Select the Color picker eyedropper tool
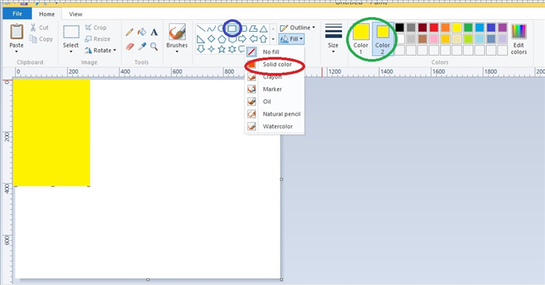The width and height of the screenshot is (545, 285). [142, 47]
